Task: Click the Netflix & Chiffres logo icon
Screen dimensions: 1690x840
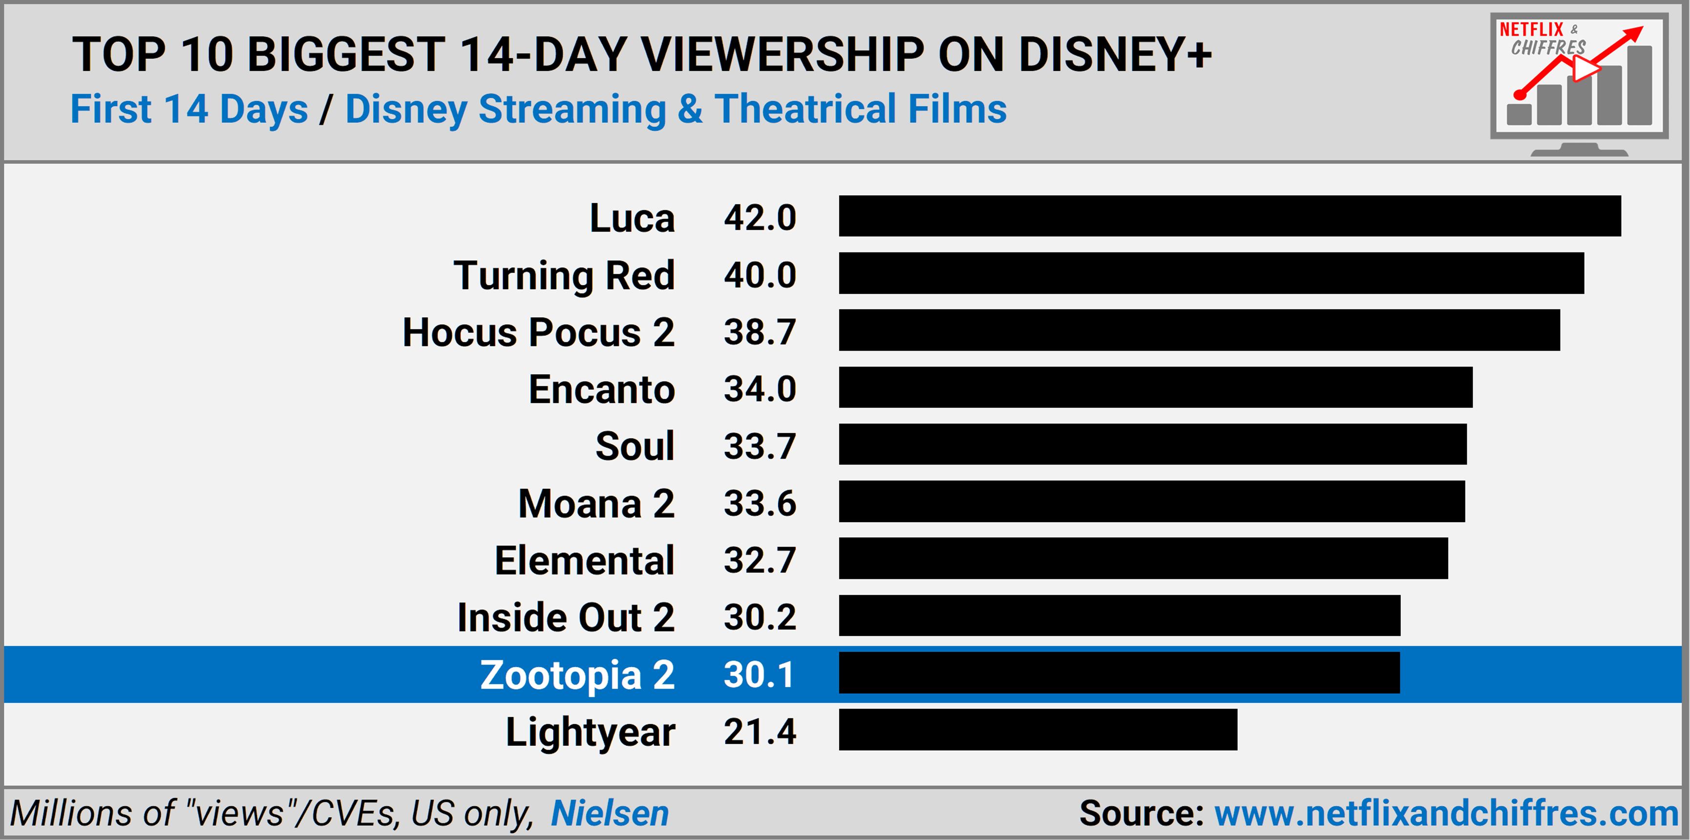Action: [x=1579, y=82]
